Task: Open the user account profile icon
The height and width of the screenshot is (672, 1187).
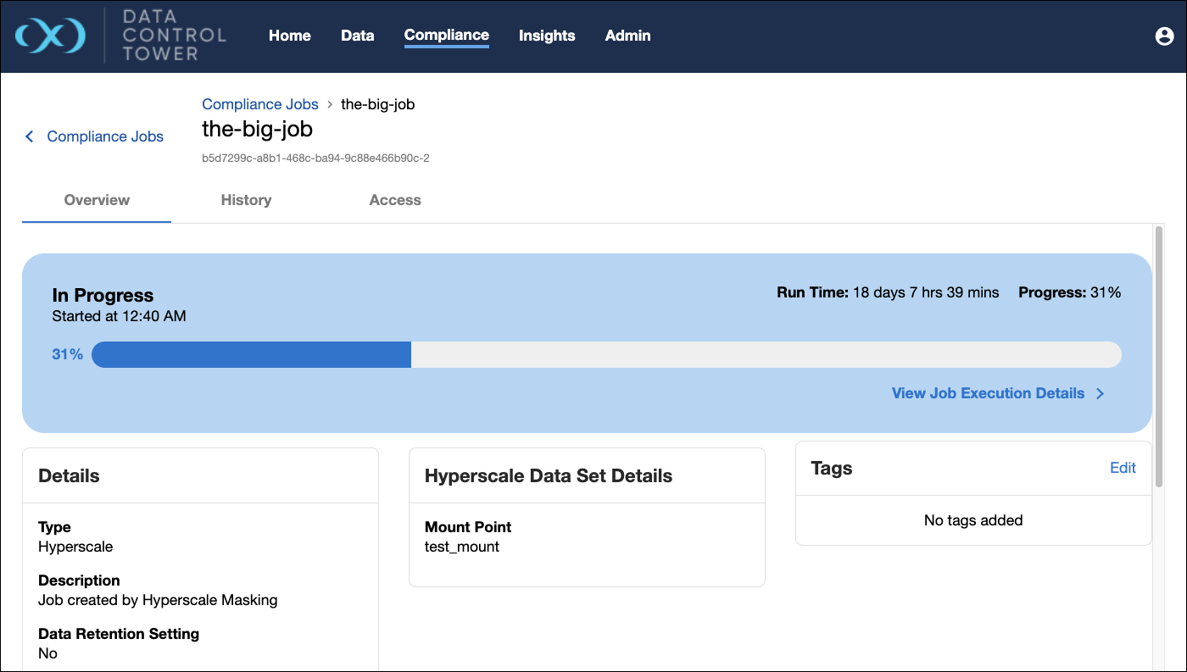Action: coord(1164,36)
